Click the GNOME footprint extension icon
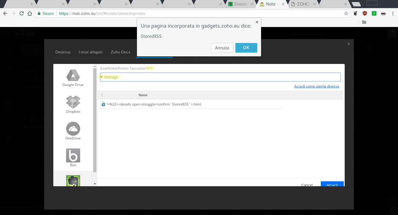The height and width of the screenshot is (215, 398). pos(355,13)
